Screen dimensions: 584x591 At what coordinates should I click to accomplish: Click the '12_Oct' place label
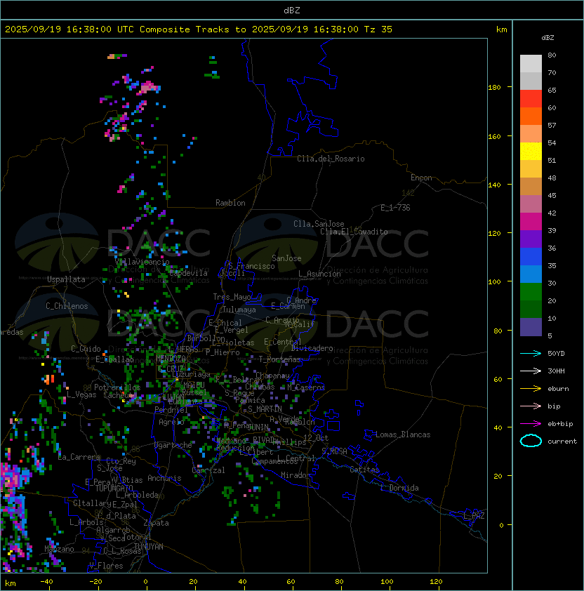[x=316, y=437]
